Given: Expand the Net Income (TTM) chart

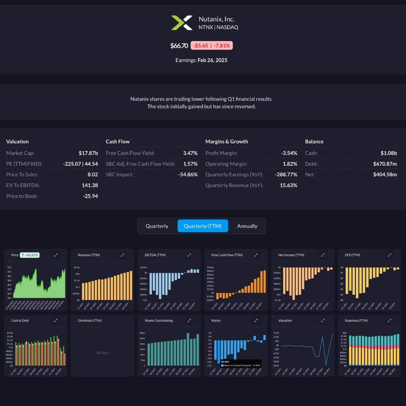Looking at the screenshot, I should click(323, 255).
